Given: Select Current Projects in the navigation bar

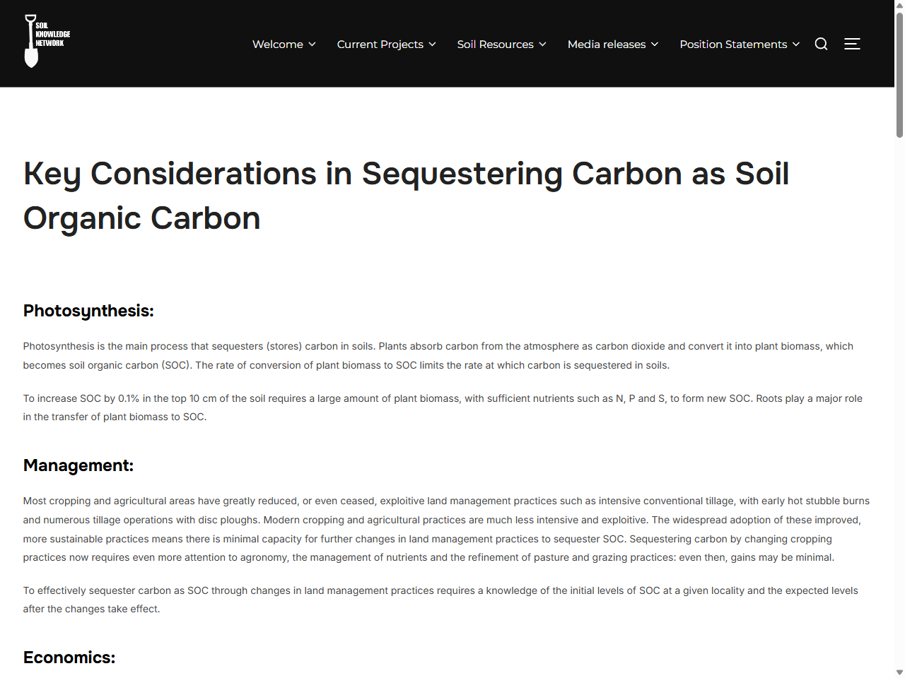Looking at the screenshot, I should click(380, 44).
